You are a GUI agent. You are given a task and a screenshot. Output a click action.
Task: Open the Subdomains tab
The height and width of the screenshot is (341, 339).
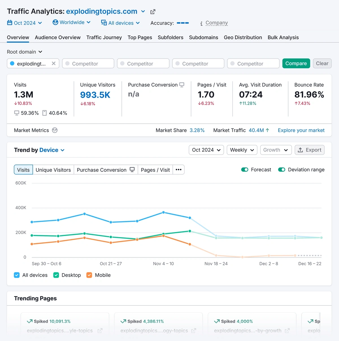(203, 37)
